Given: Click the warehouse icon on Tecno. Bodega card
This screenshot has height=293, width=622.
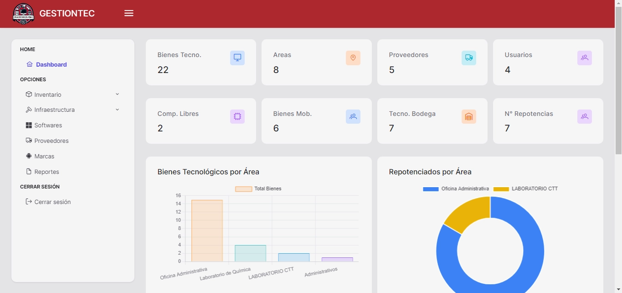Looking at the screenshot, I should pos(469,117).
